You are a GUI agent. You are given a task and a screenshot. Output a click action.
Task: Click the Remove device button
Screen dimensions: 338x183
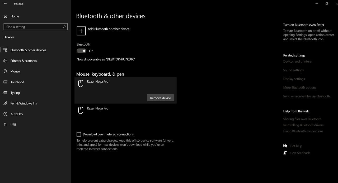click(161, 98)
